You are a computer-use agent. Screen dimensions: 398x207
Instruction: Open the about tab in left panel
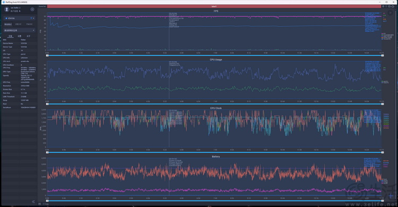pos(29,36)
